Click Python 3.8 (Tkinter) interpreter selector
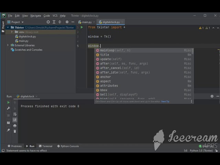 click(x=201, y=151)
